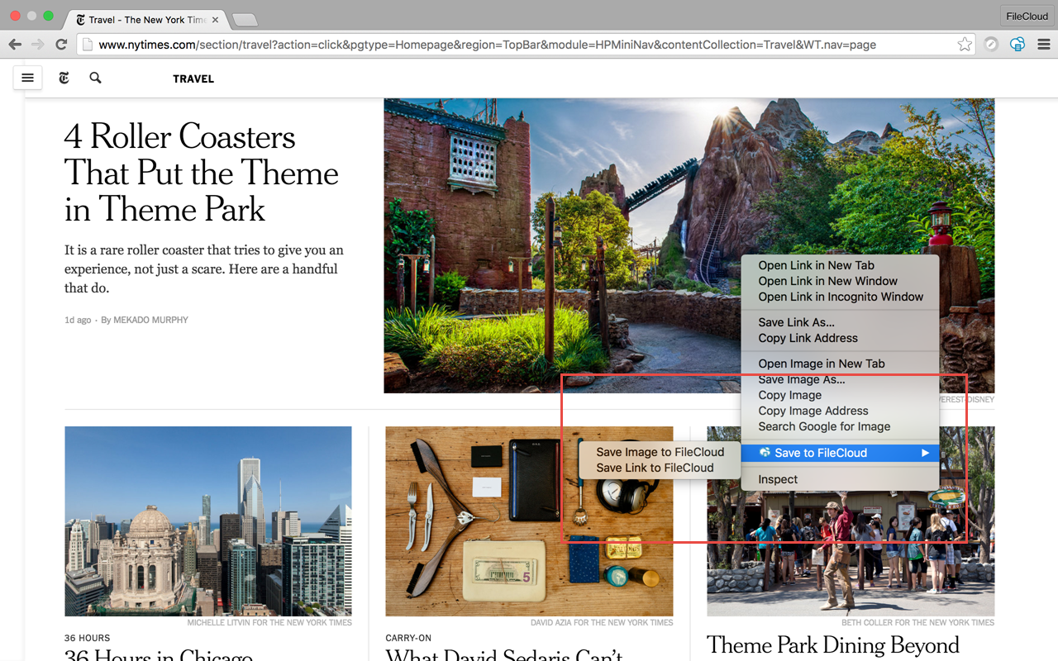Open the NYT sections hamburger menu
The width and height of the screenshot is (1058, 661).
27,78
